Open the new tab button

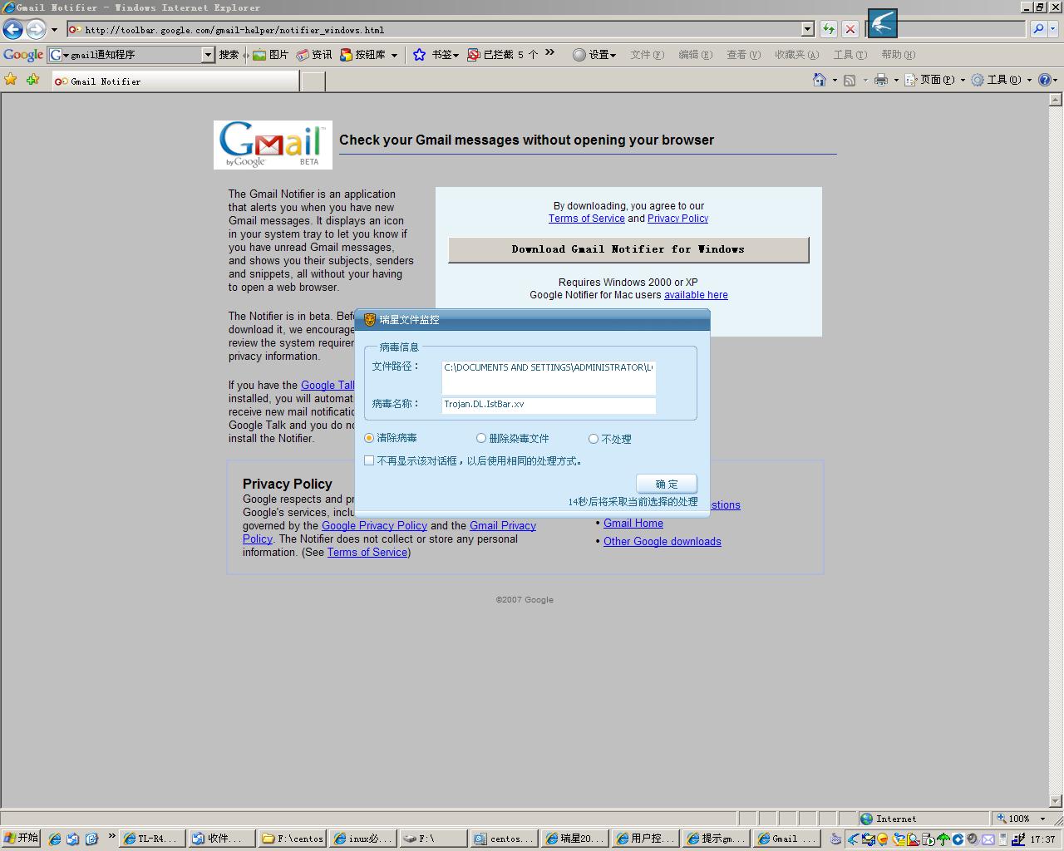(x=313, y=81)
